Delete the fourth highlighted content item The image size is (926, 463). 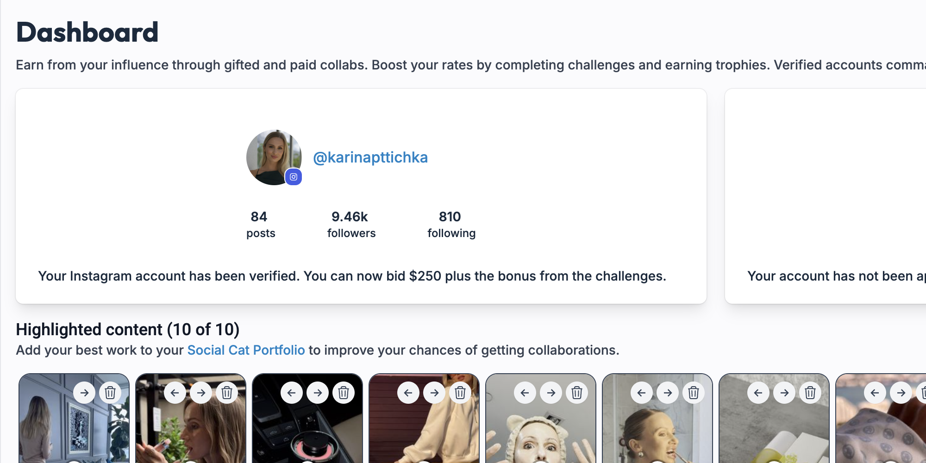460,393
